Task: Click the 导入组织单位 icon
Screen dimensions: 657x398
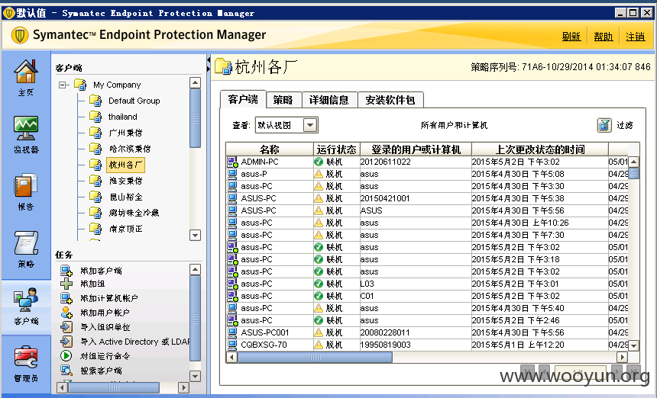Action: 66,327
